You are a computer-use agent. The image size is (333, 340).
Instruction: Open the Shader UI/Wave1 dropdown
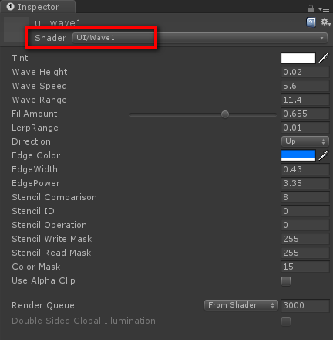[200, 38]
